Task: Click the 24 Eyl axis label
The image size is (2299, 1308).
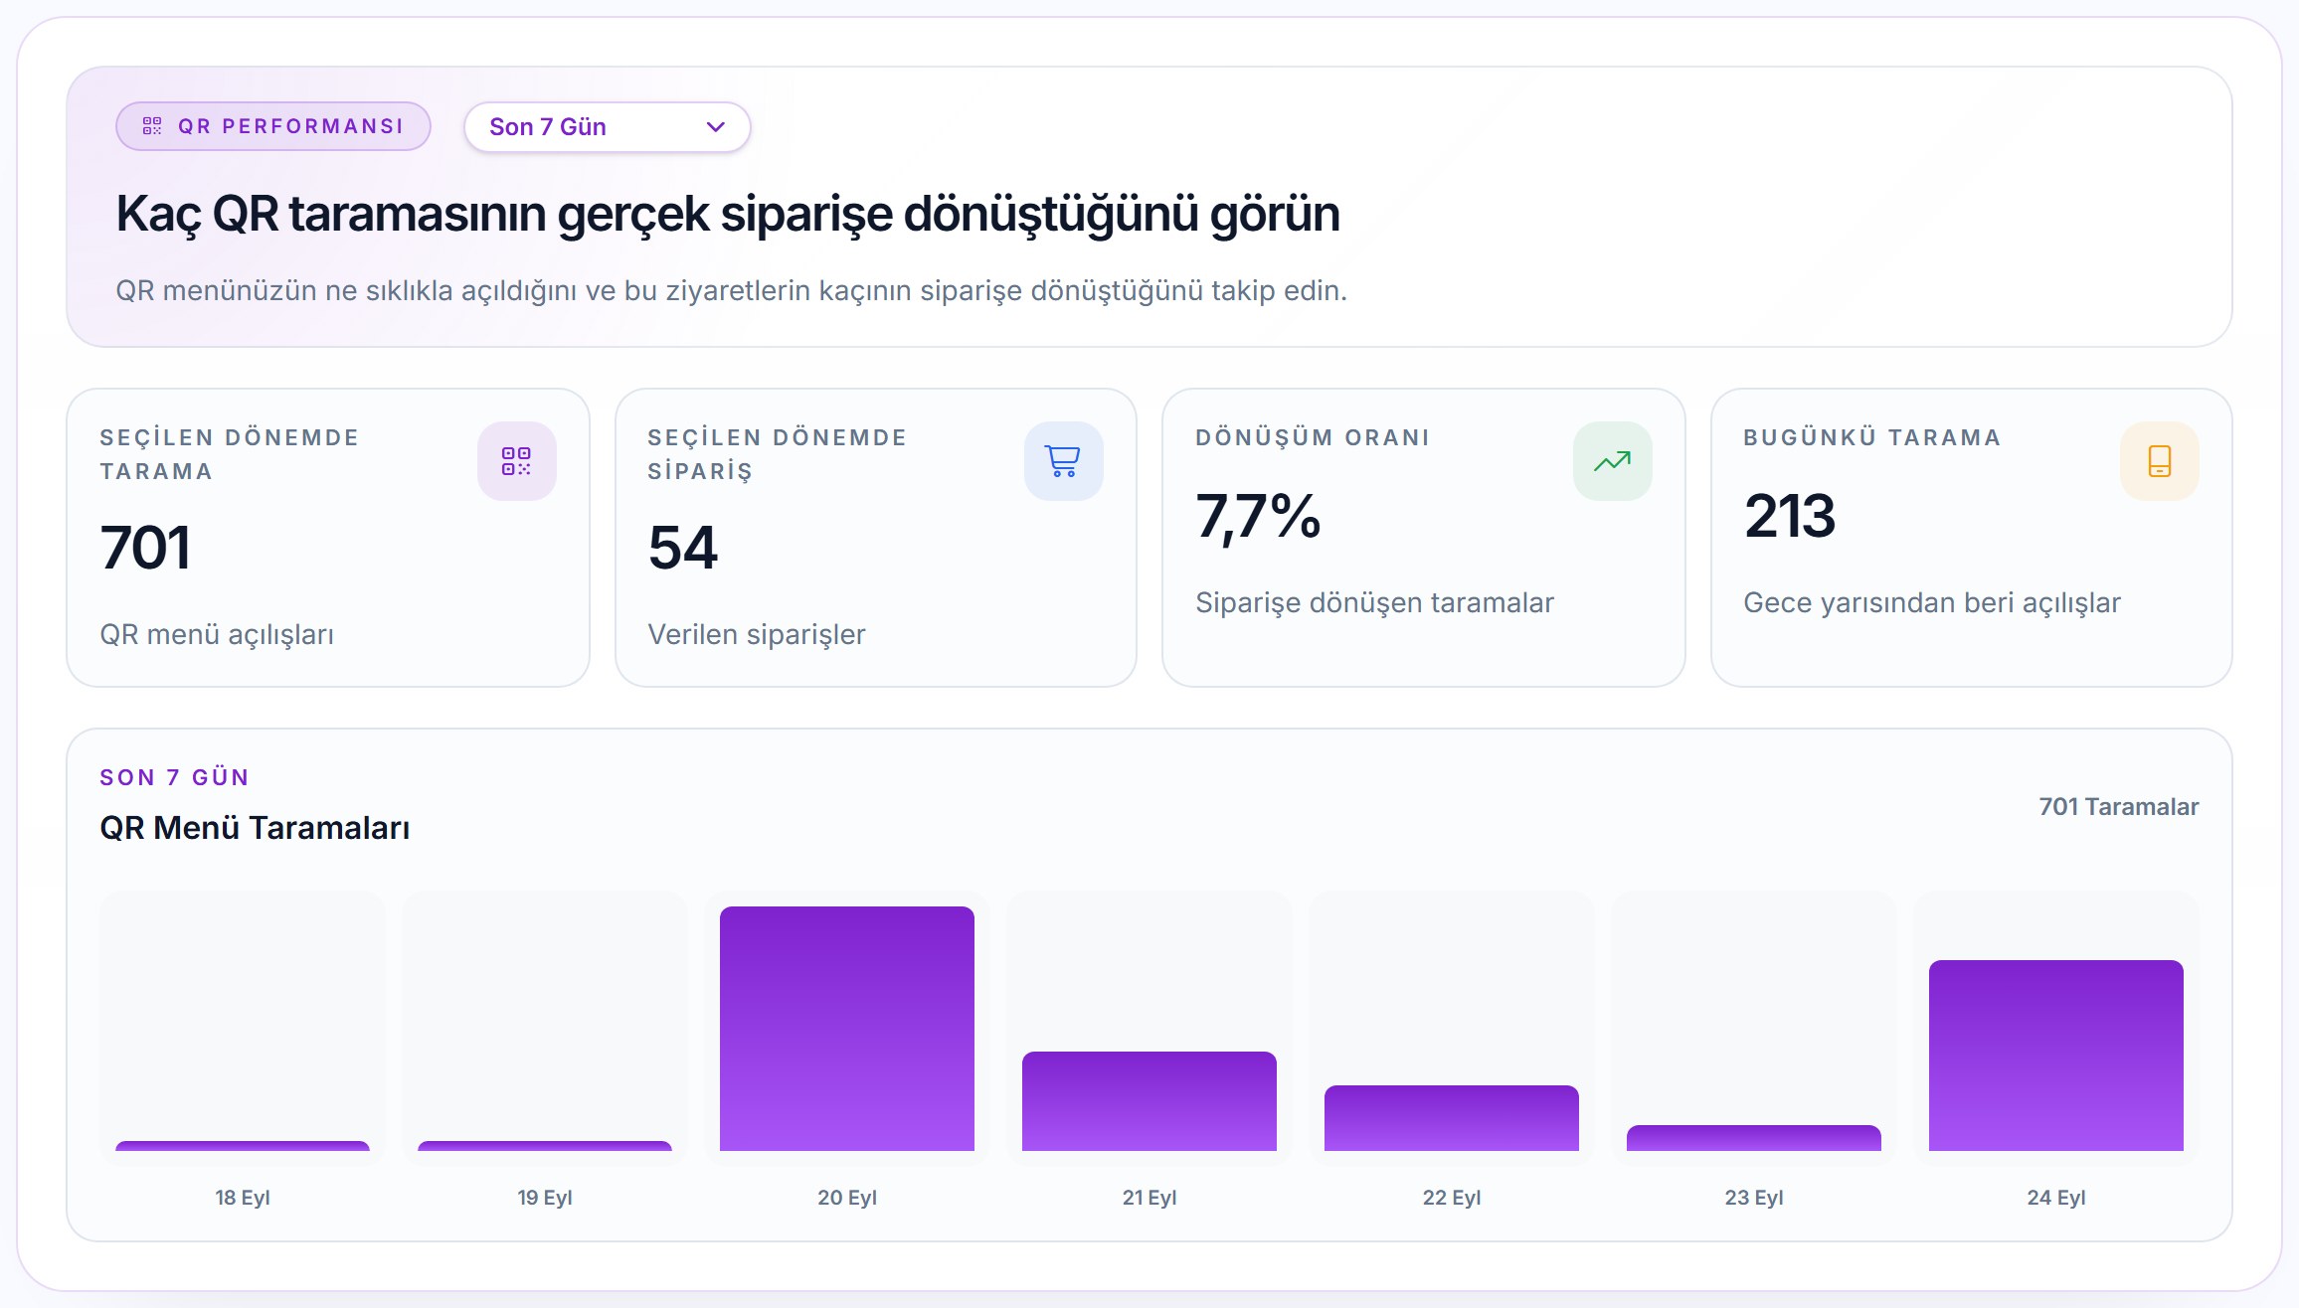Action: 2056,1198
